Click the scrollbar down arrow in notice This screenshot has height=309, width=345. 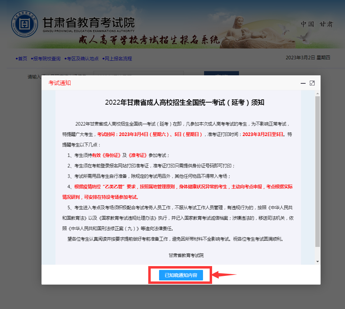(x=317, y=261)
